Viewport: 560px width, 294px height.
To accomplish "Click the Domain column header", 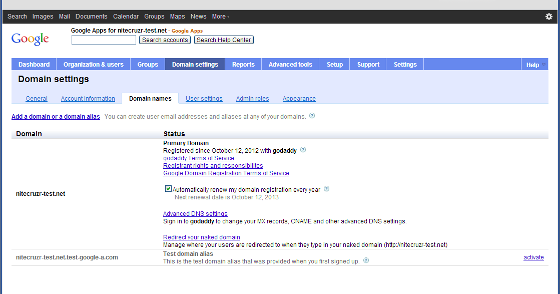I will click(x=29, y=134).
